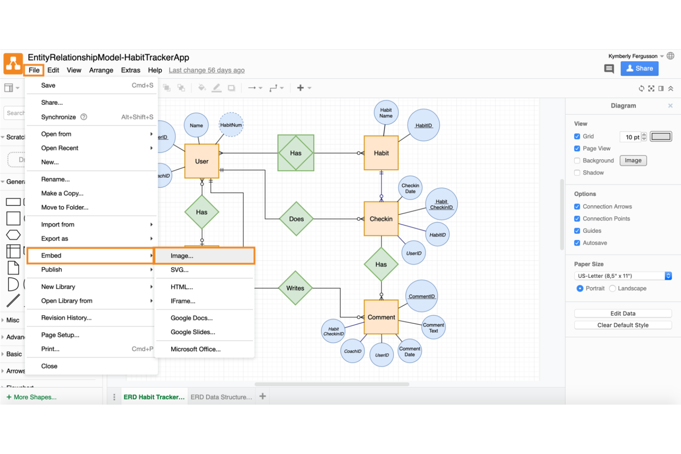The width and height of the screenshot is (681, 454).
Task: Toggle the Grid checkbox
Action: pos(577,136)
